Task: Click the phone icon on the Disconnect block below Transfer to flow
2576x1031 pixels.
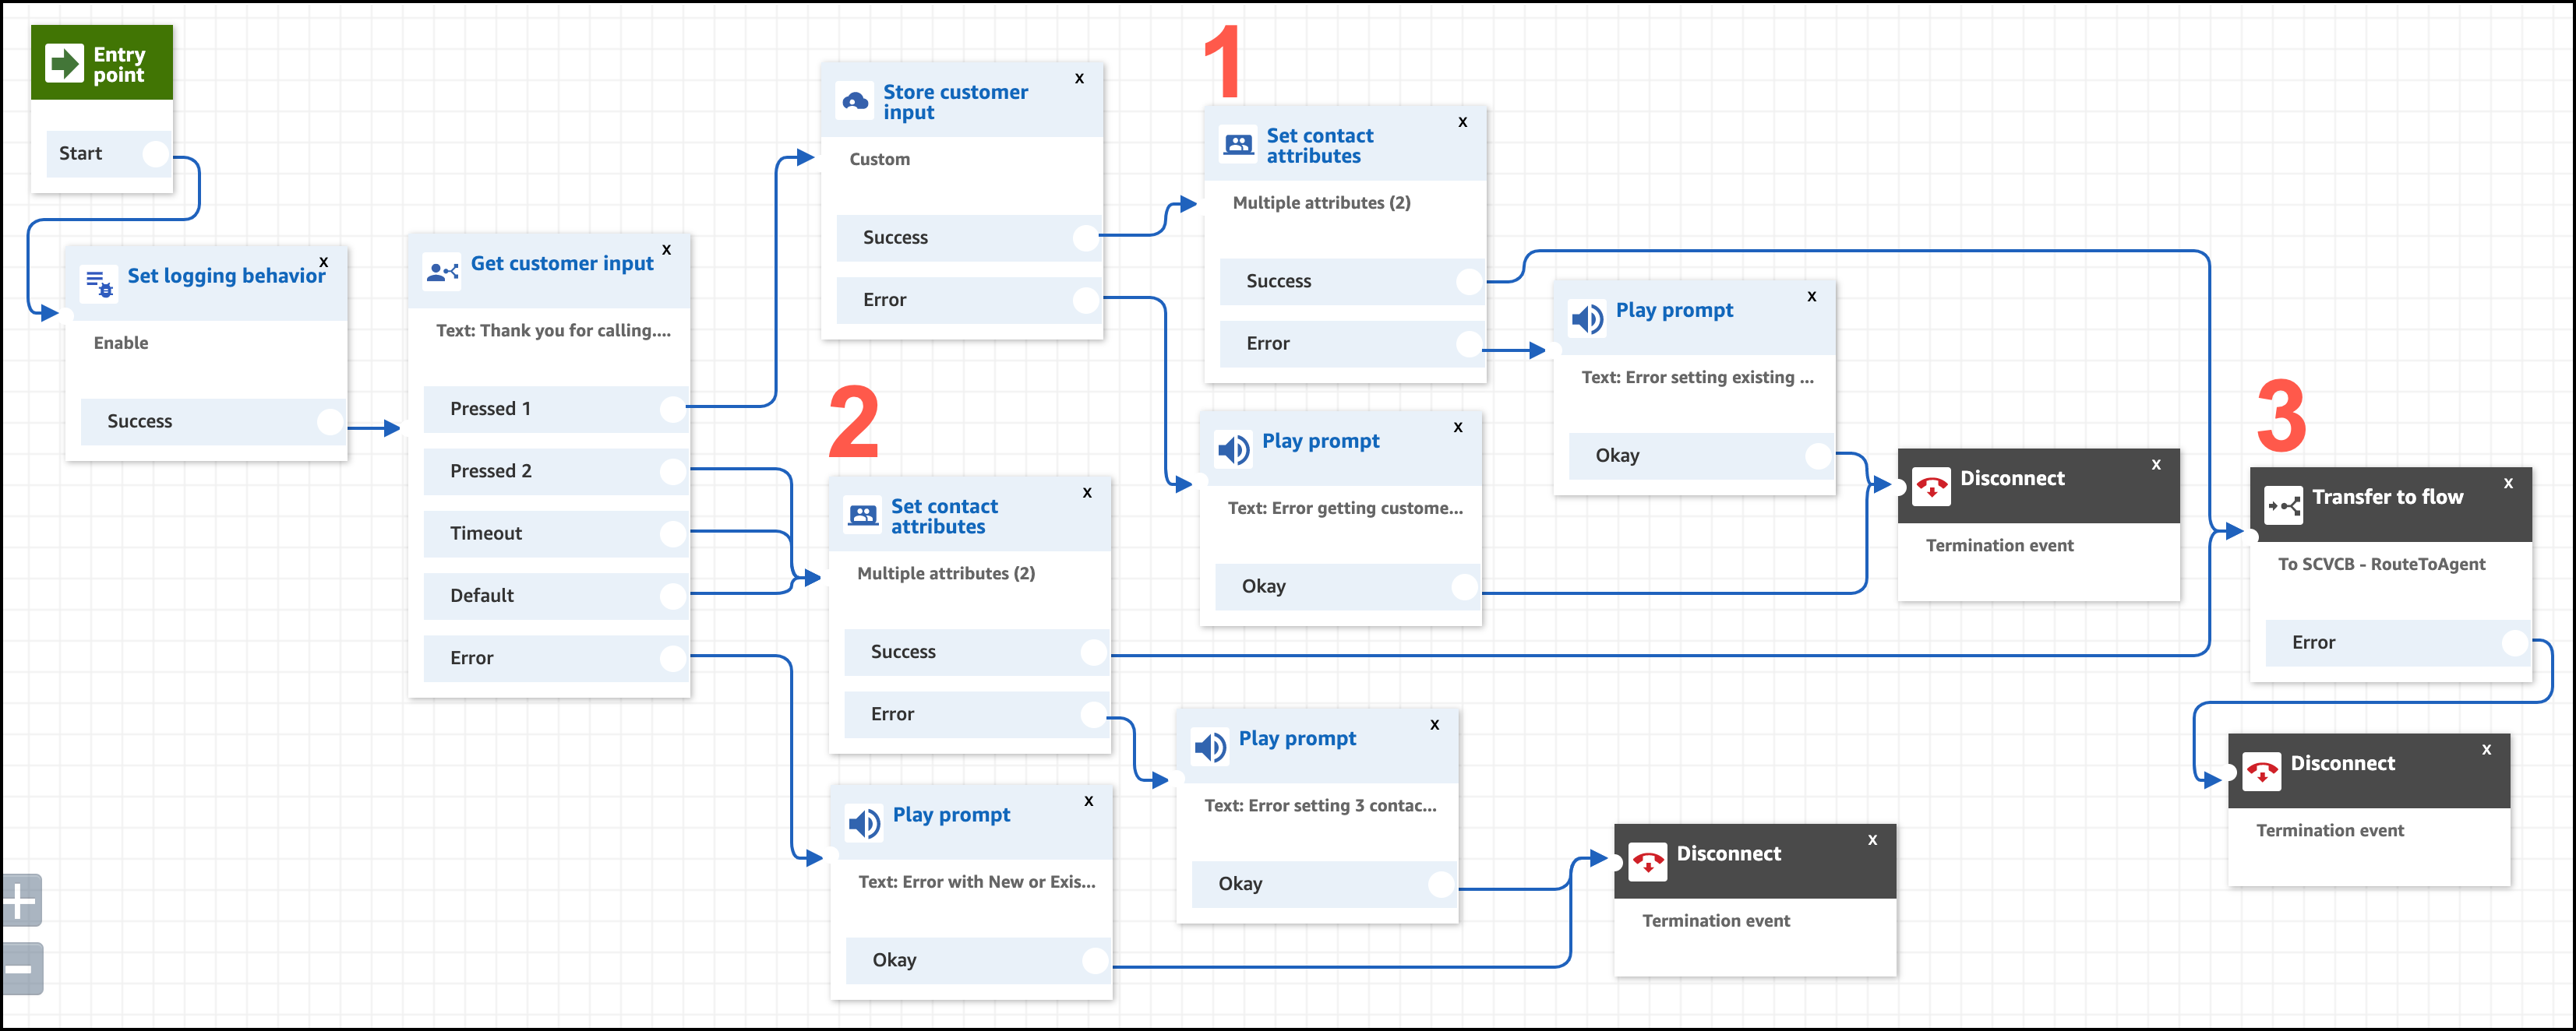Action: tap(2261, 771)
